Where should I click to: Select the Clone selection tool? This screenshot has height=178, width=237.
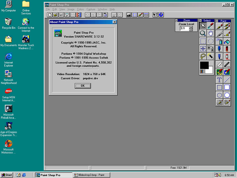211,49
